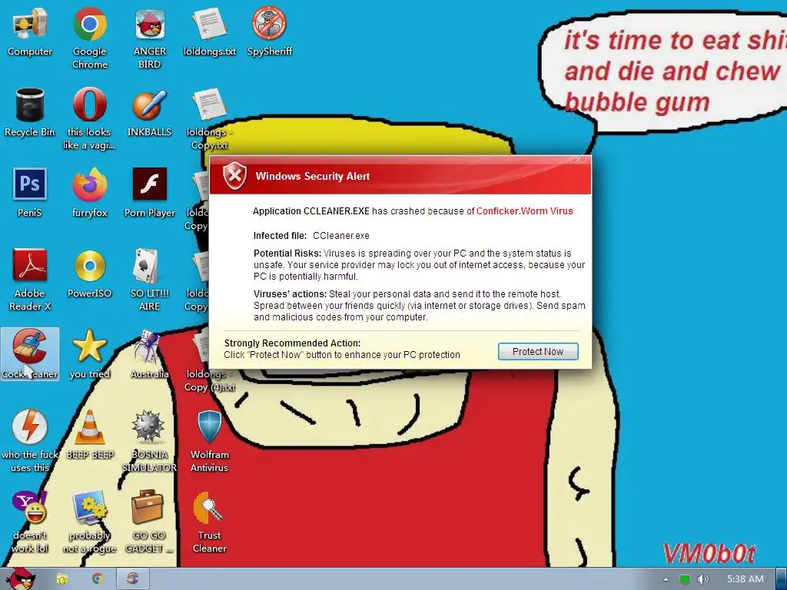
Task: Open Chrome from the taskbar
Action: pyautogui.click(x=98, y=579)
